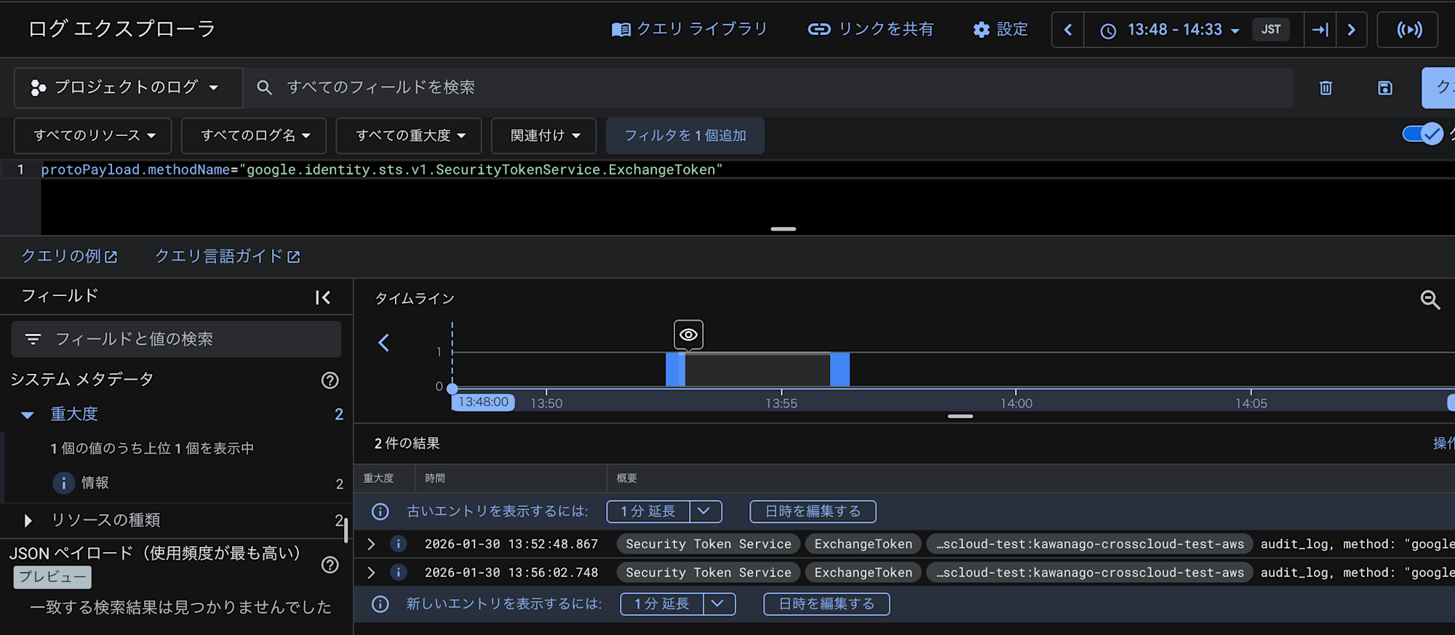The image size is (1455, 635).
Task: Expand the 13:52:48.867 log entry
Action: (371, 544)
